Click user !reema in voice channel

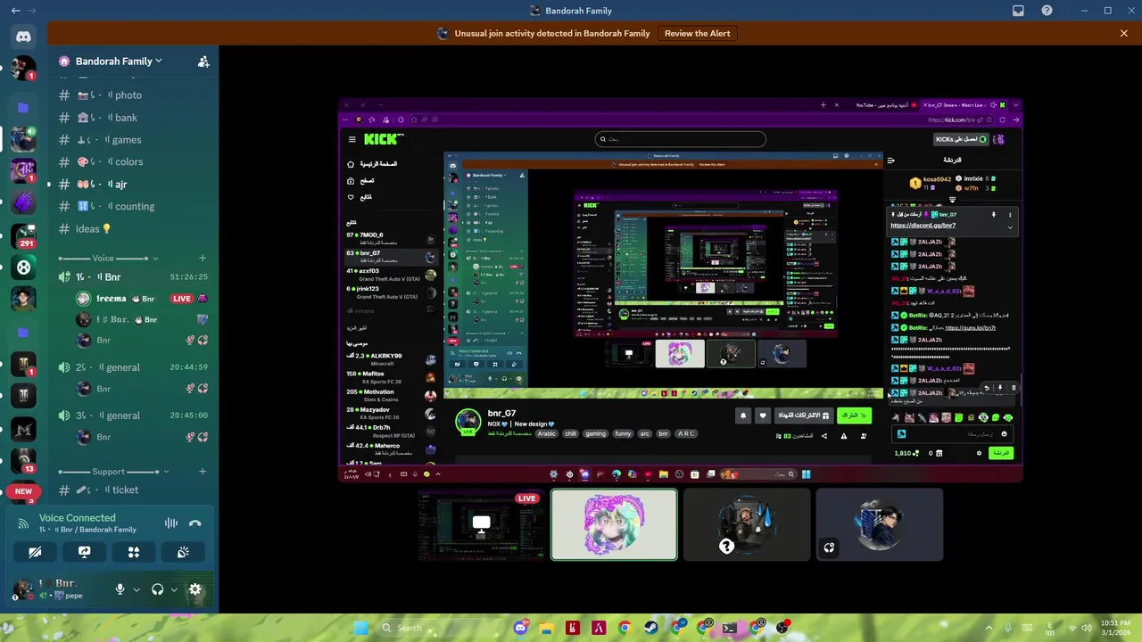pyautogui.click(x=112, y=299)
